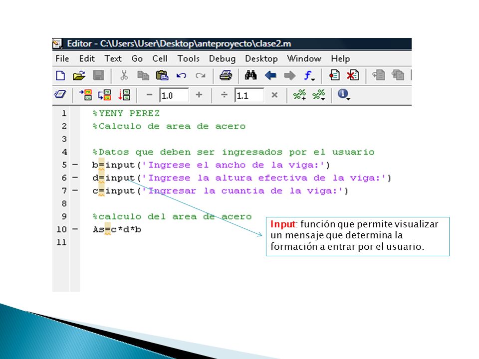Open the Window menu
Image resolution: width=479 pixels, height=359 pixels.
[x=304, y=59]
